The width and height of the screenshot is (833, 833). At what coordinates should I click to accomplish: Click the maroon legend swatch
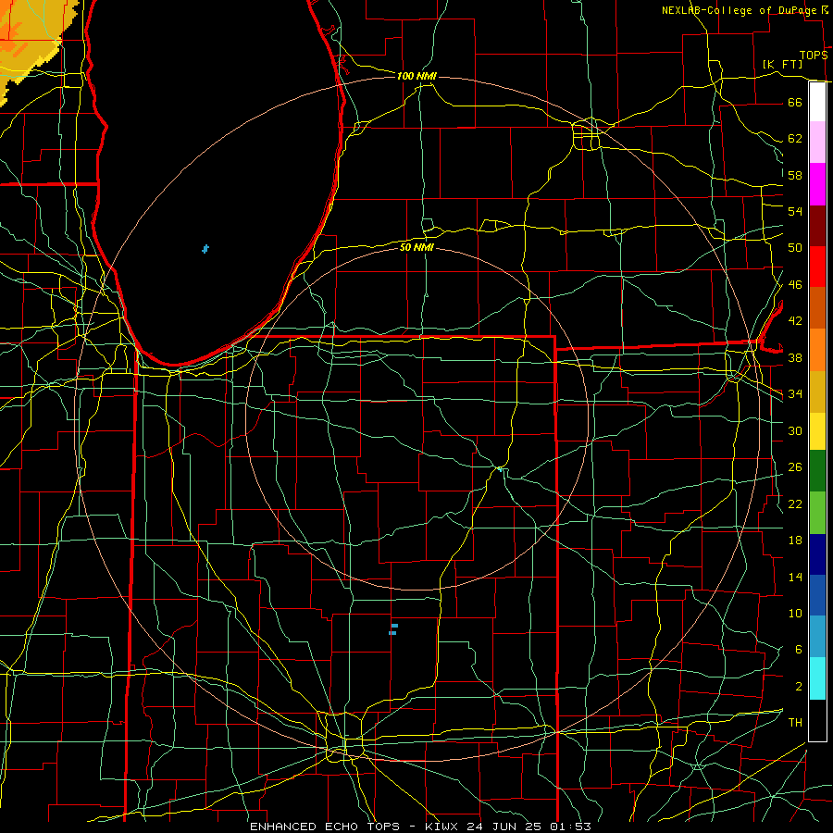[817, 226]
